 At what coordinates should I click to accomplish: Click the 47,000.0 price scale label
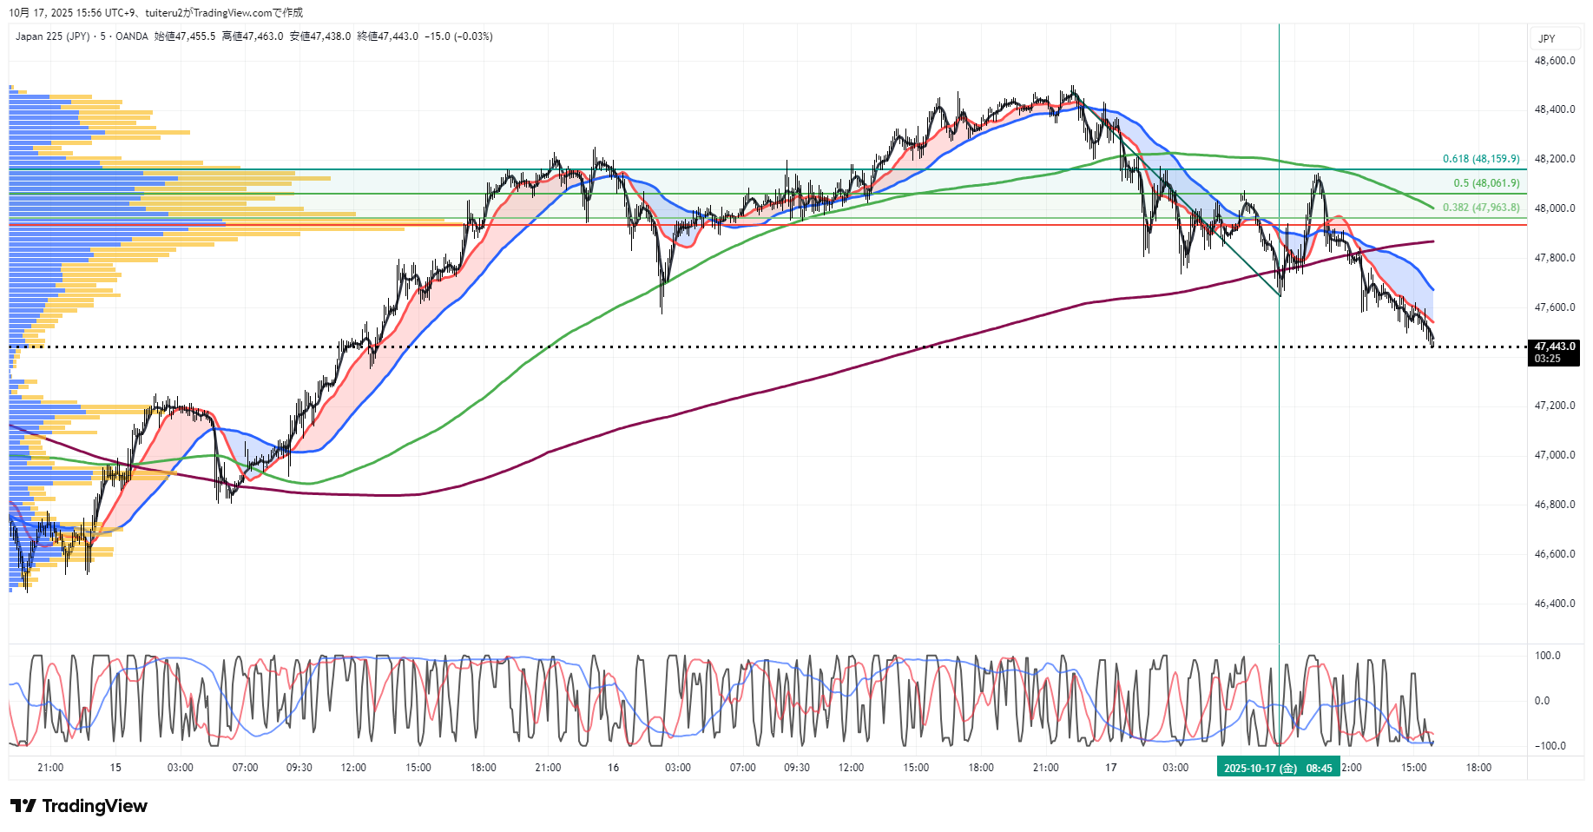(x=1554, y=455)
